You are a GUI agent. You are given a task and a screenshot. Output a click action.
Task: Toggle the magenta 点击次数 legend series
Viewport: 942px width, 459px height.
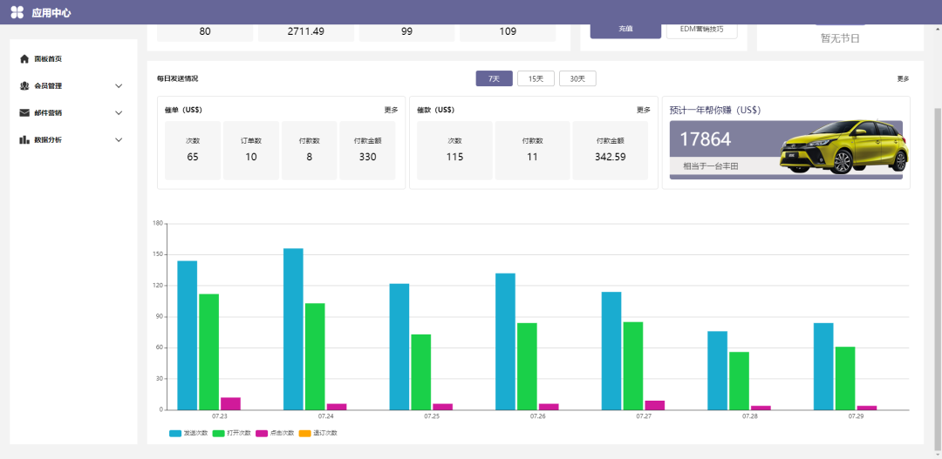point(262,433)
